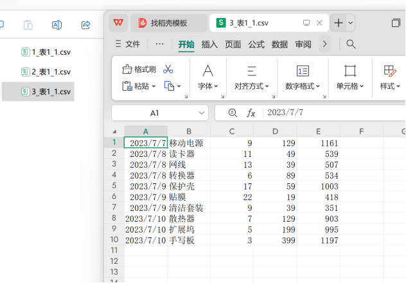Open the Data (数据) ribbon tab
Screen dimensions: 406x283
tap(279, 44)
